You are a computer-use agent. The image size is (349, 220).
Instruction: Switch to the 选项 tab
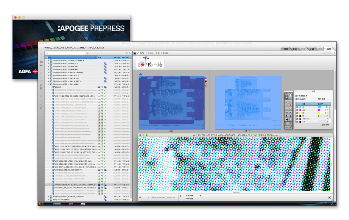[x=295, y=49]
